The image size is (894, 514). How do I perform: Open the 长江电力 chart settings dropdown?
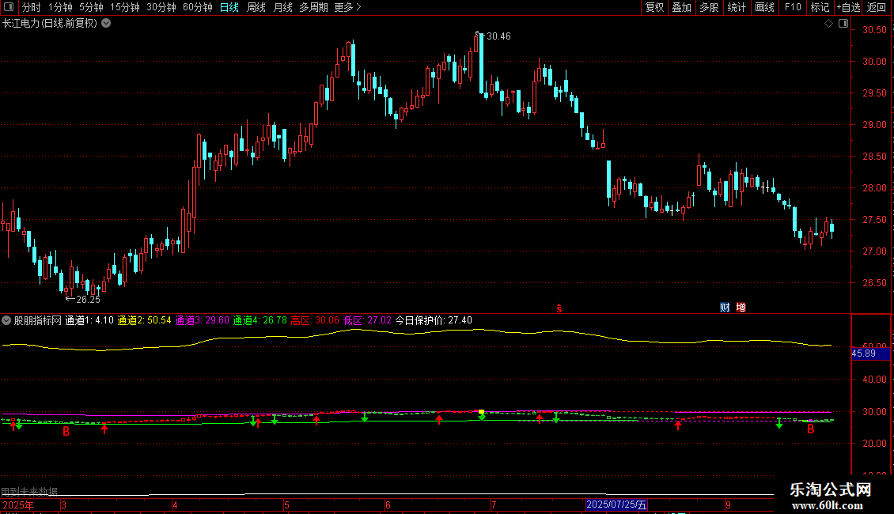pyautogui.click(x=106, y=24)
